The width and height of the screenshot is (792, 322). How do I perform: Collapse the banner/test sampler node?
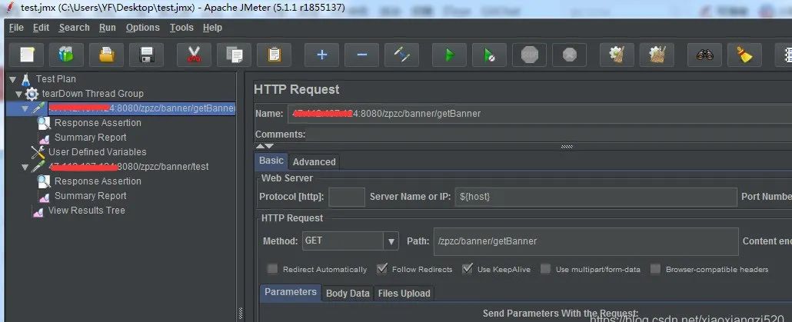pyautogui.click(x=25, y=167)
